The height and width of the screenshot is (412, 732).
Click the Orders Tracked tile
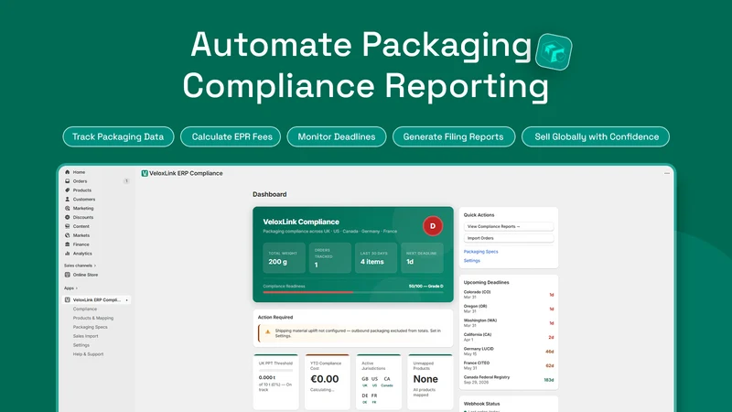pyautogui.click(x=330, y=258)
